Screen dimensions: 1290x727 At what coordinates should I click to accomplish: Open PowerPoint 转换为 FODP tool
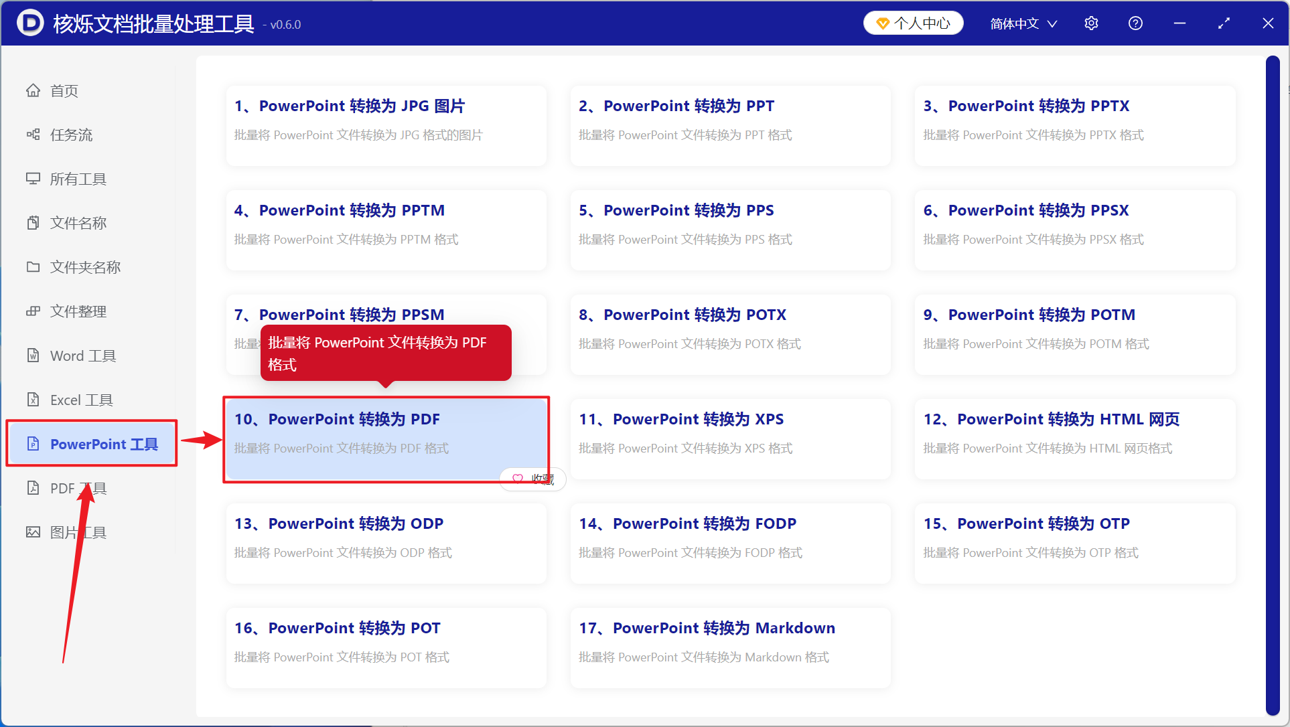pos(731,544)
